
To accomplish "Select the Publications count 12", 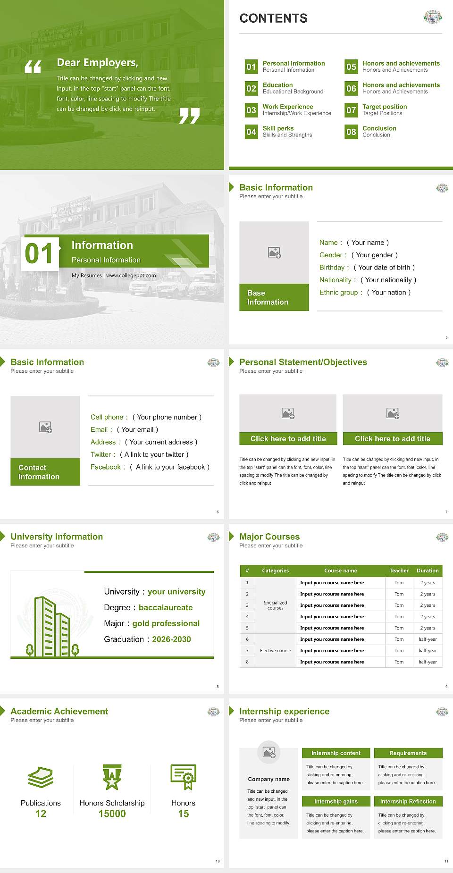I will click(x=41, y=814).
